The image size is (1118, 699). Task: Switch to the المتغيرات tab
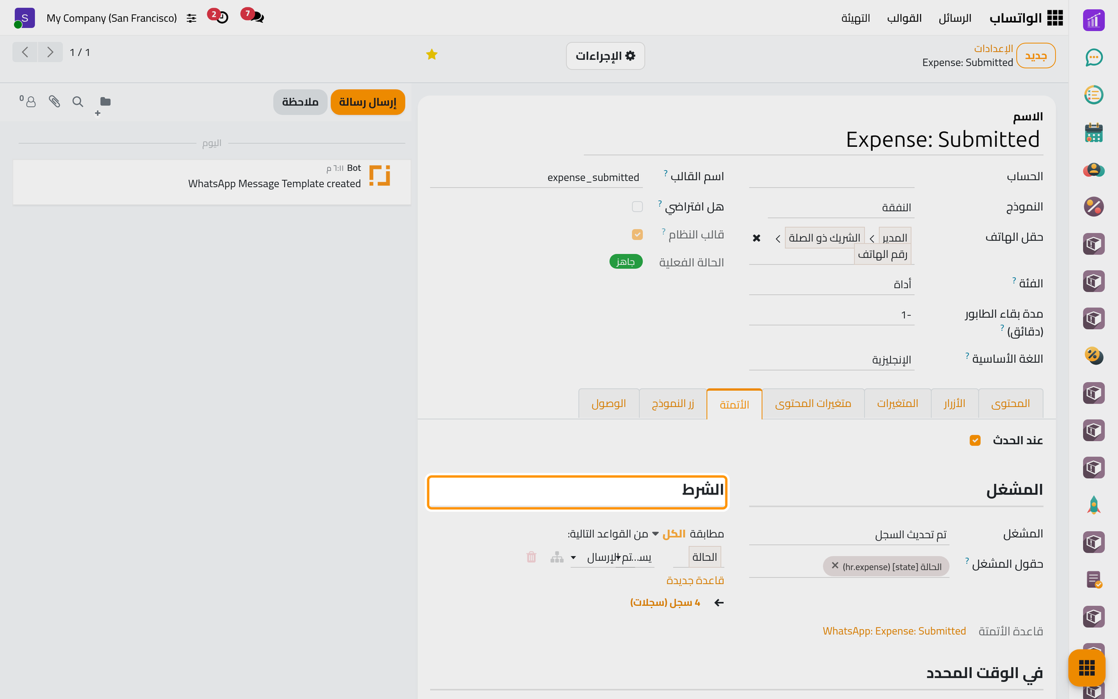click(x=897, y=404)
